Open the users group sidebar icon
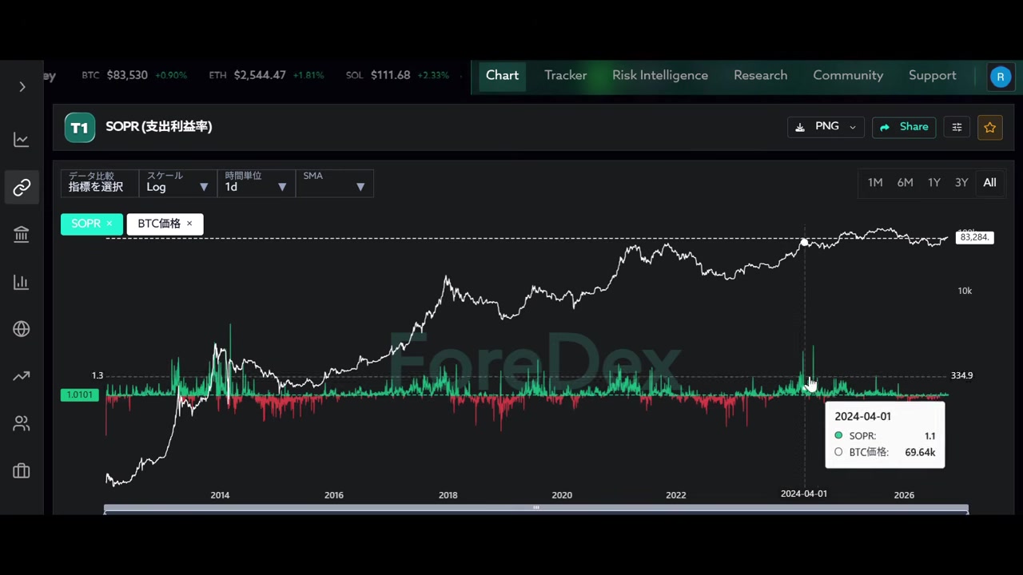This screenshot has height=575, width=1023. pyautogui.click(x=22, y=423)
